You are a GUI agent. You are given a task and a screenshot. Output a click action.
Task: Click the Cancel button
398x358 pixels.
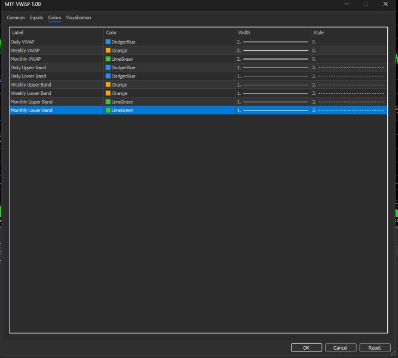tap(341, 348)
